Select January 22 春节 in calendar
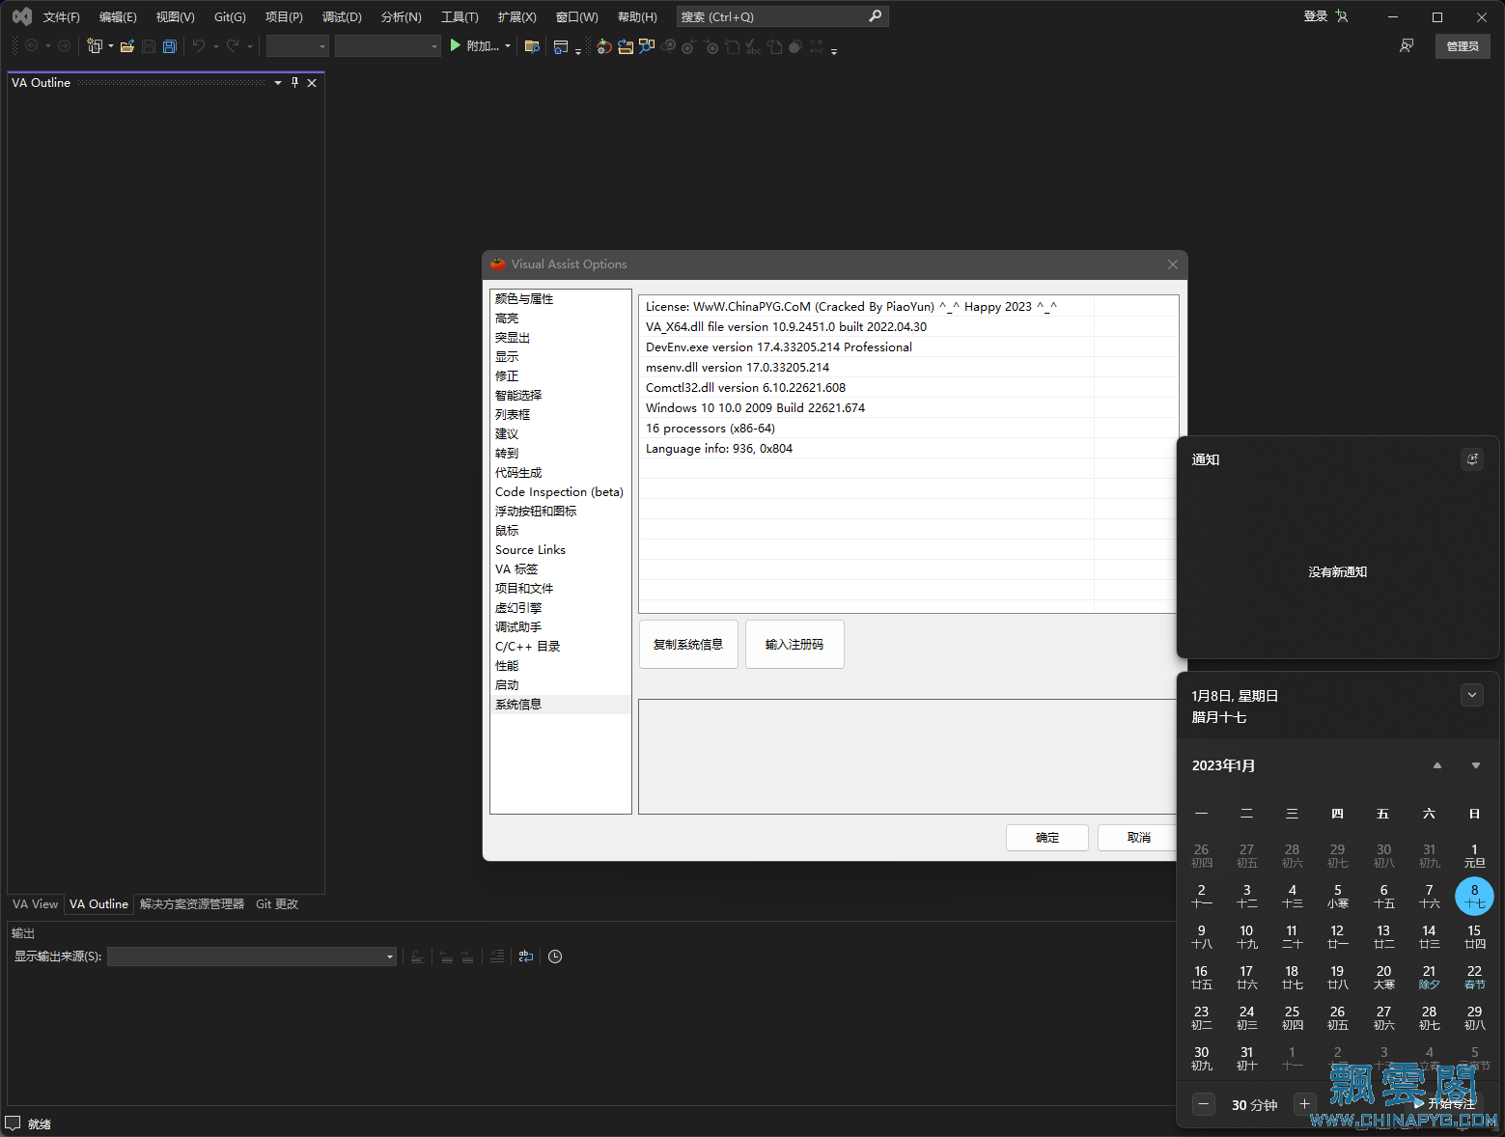Image resolution: width=1505 pixels, height=1137 pixels. (x=1474, y=977)
